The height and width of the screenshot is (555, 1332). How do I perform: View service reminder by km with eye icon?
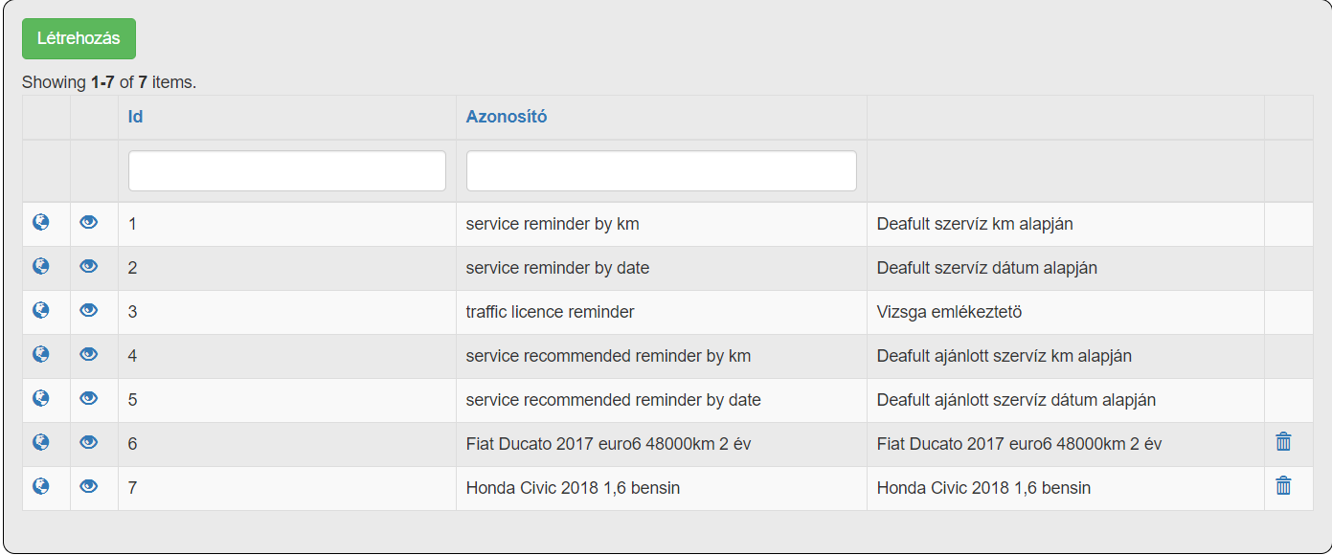click(x=89, y=222)
